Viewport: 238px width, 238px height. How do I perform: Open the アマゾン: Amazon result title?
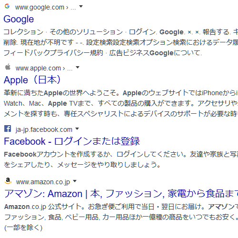point(121,194)
